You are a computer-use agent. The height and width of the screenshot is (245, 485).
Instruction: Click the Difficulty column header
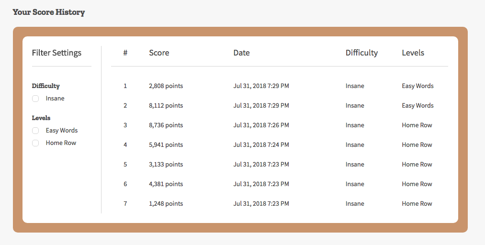point(361,53)
